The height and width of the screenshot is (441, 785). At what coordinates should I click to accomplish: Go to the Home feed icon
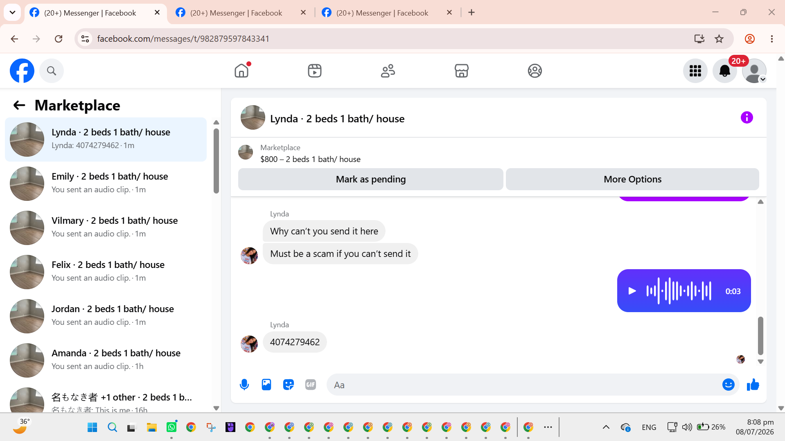241,71
